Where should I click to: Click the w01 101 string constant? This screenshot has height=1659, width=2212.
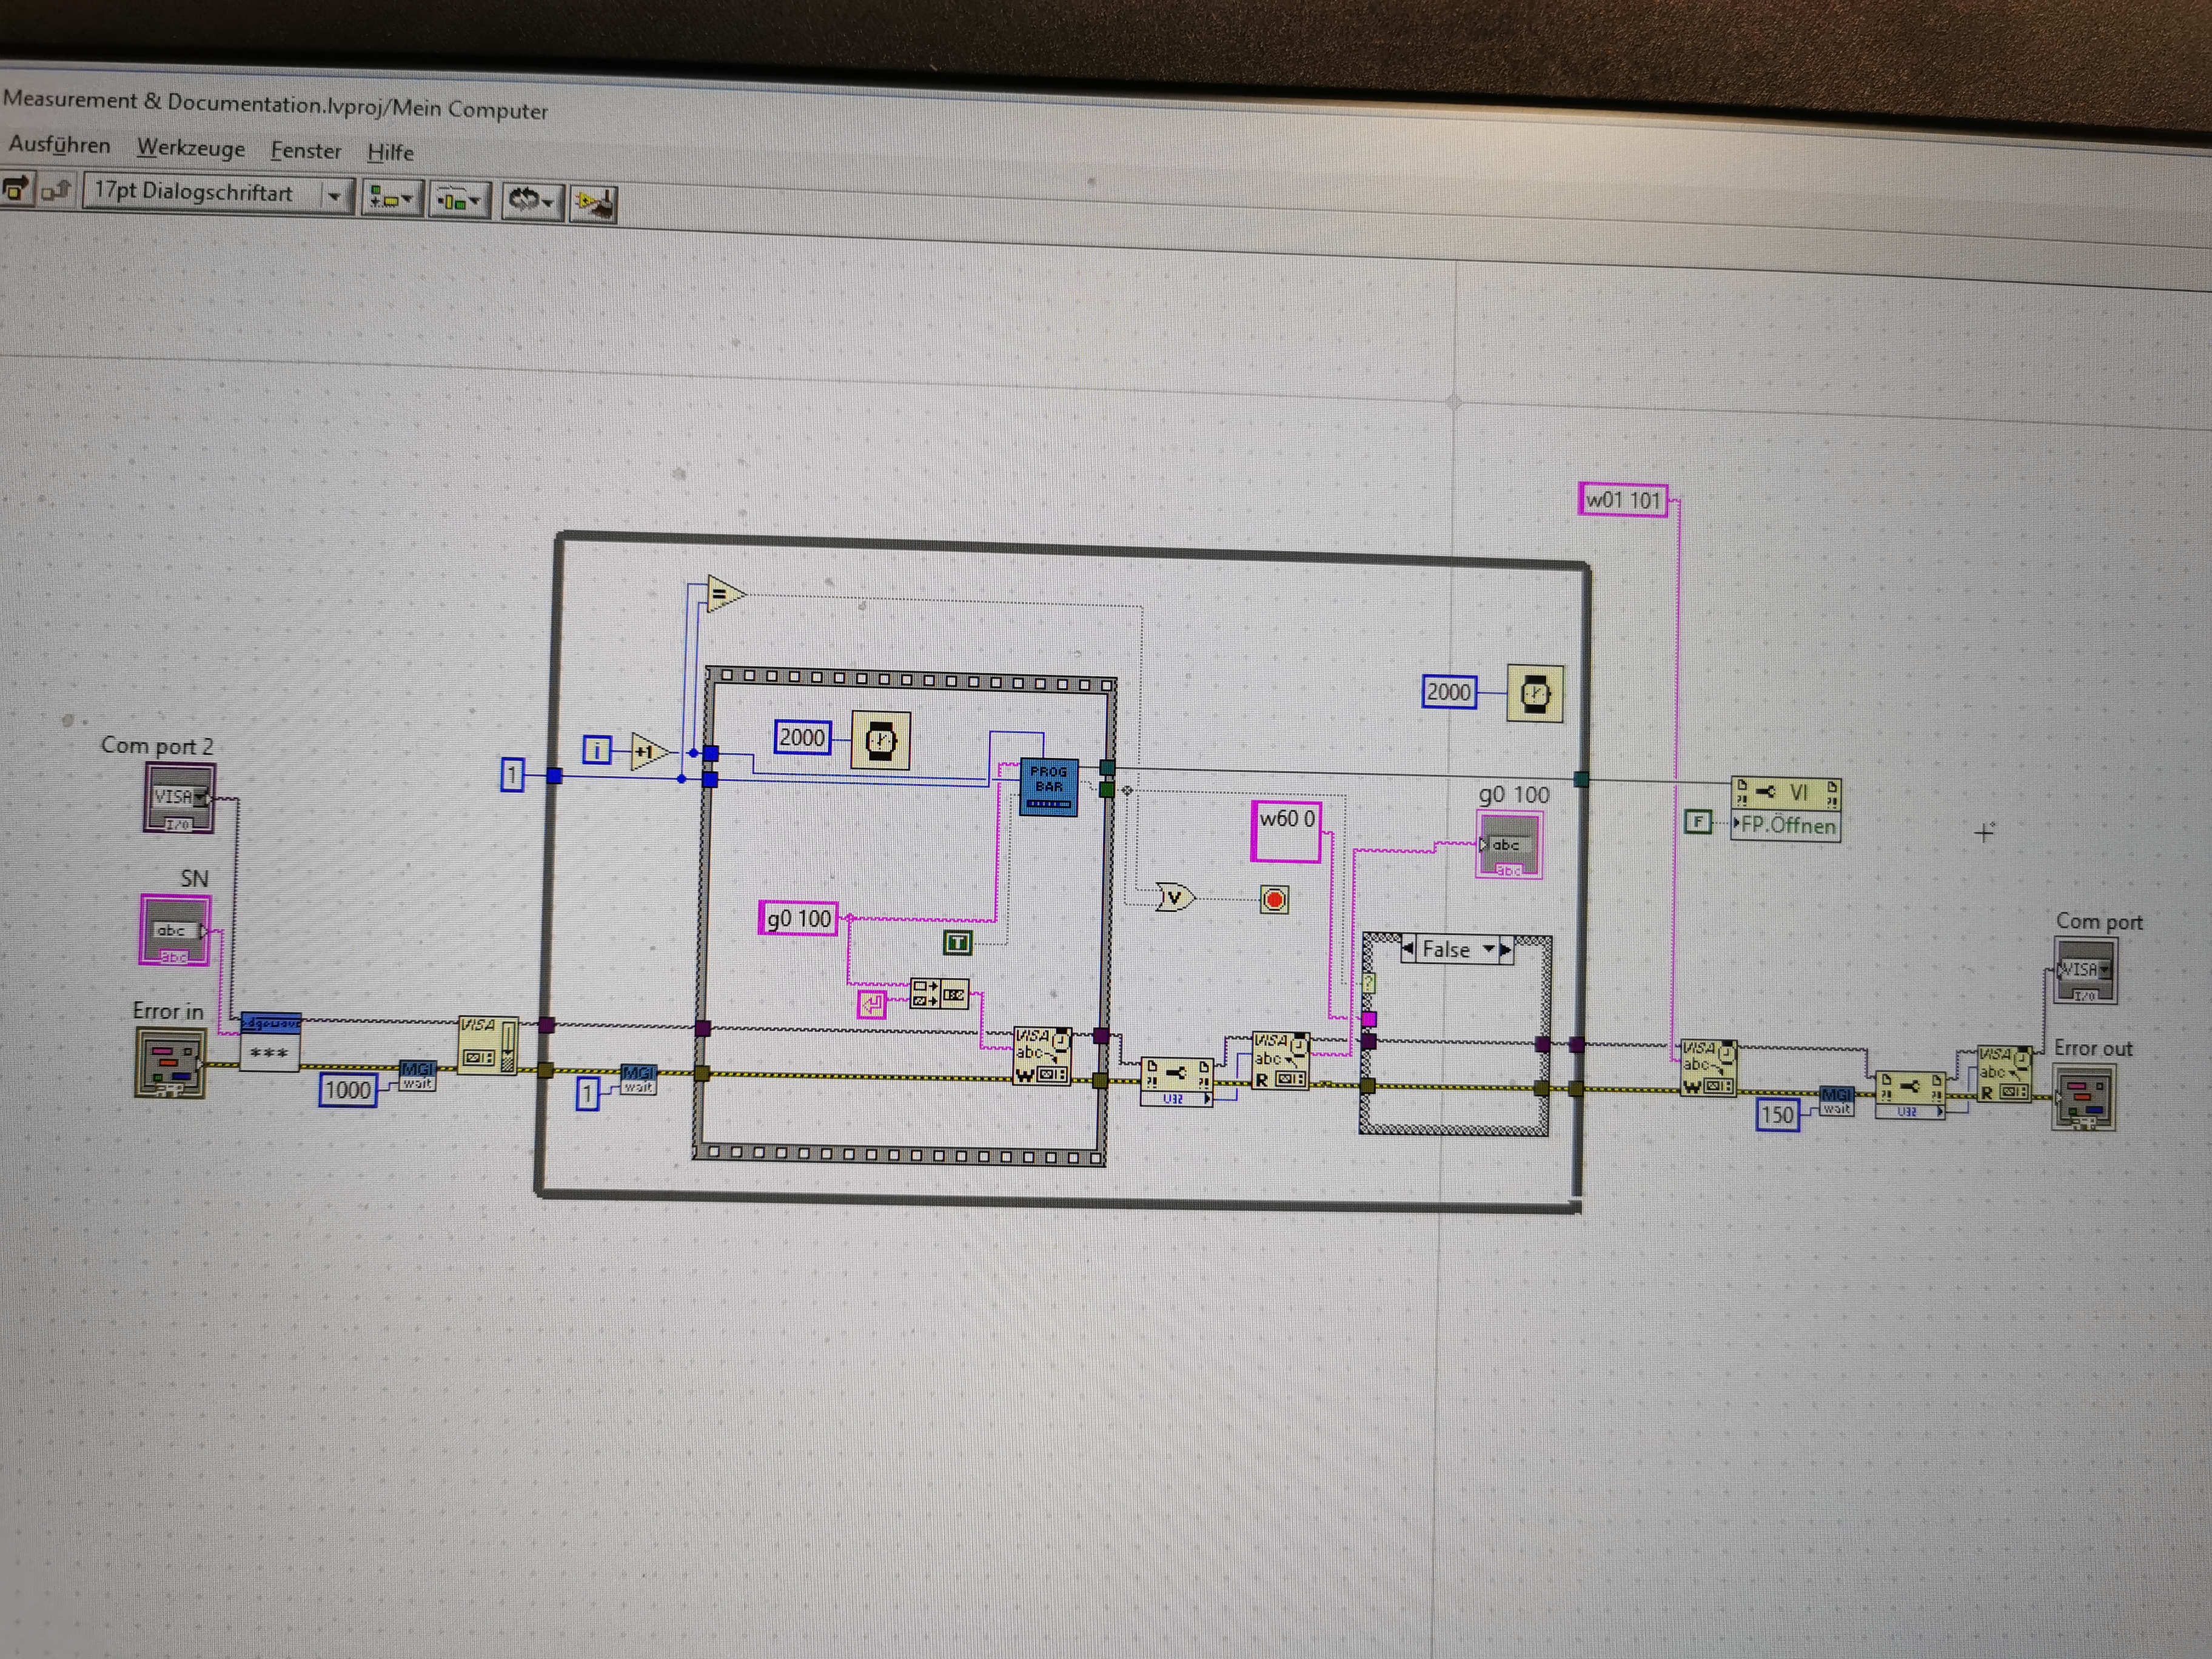pyautogui.click(x=1622, y=499)
